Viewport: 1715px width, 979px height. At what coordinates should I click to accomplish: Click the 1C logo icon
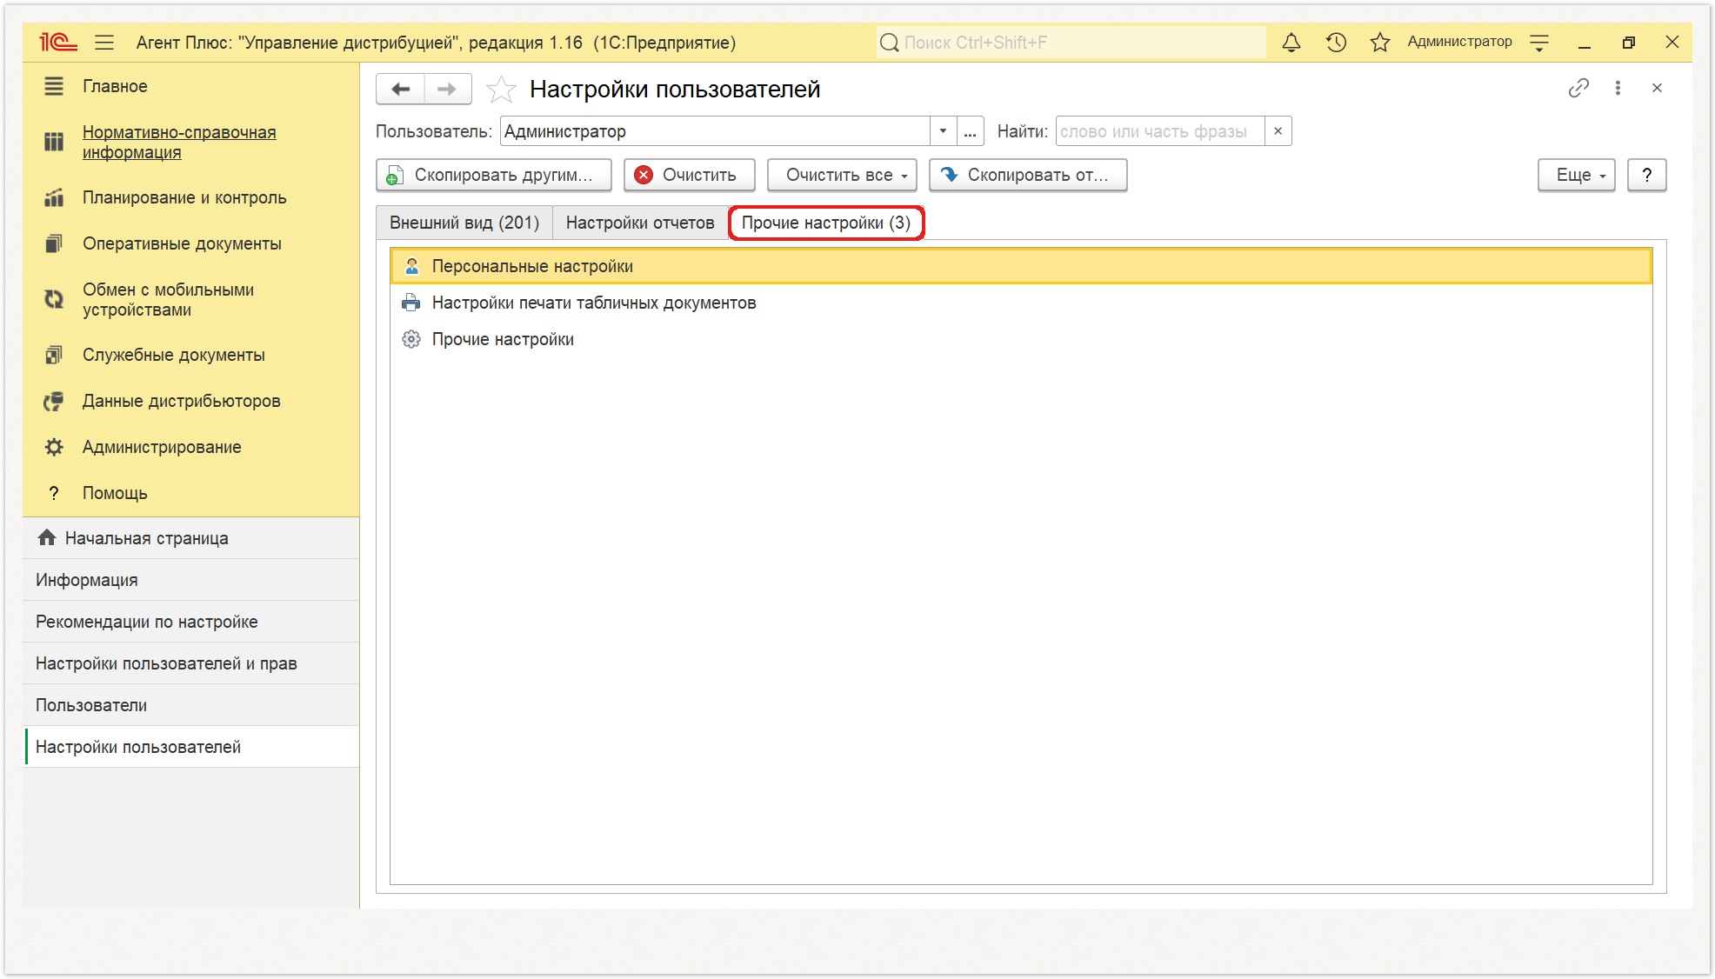[x=58, y=42]
